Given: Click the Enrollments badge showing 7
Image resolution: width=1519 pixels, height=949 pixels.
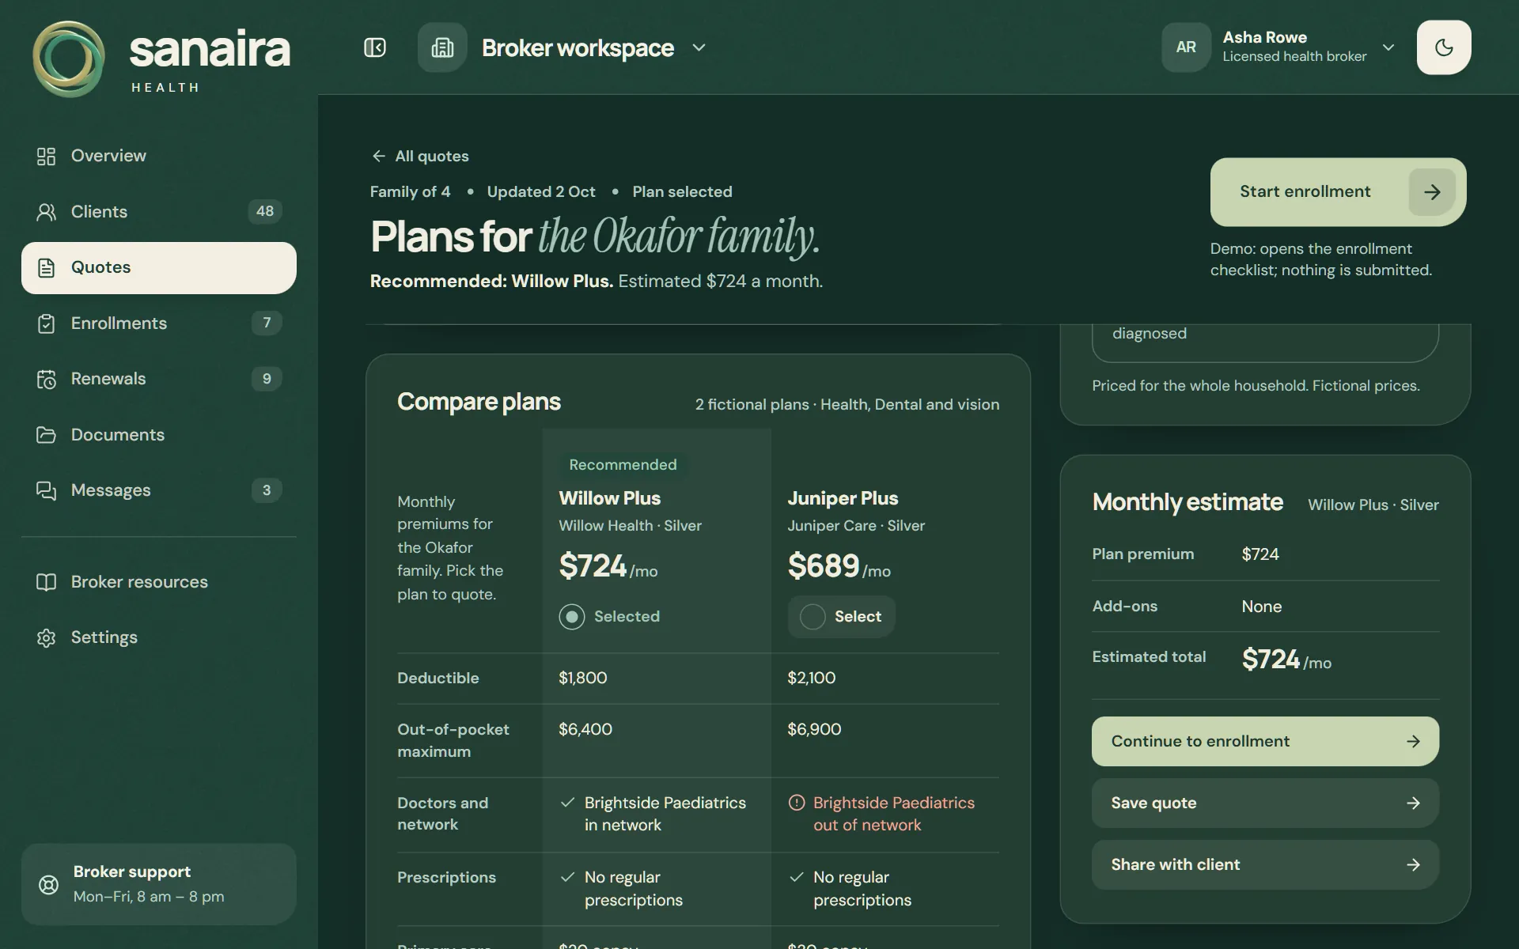Looking at the screenshot, I should tap(267, 323).
